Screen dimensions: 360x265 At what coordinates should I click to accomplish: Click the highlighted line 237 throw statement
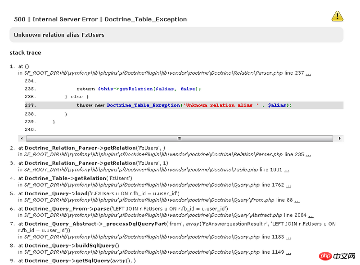tap(184, 105)
